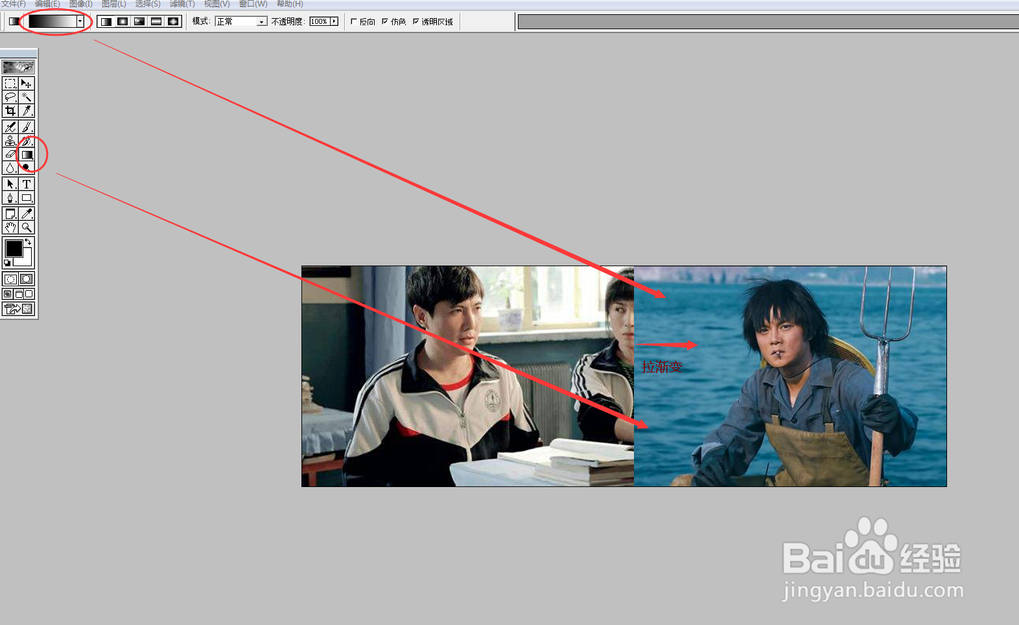The height and width of the screenshot is (625, 1019).
Task: Choose Reflected gradient style
Action: tap(156, 21)
